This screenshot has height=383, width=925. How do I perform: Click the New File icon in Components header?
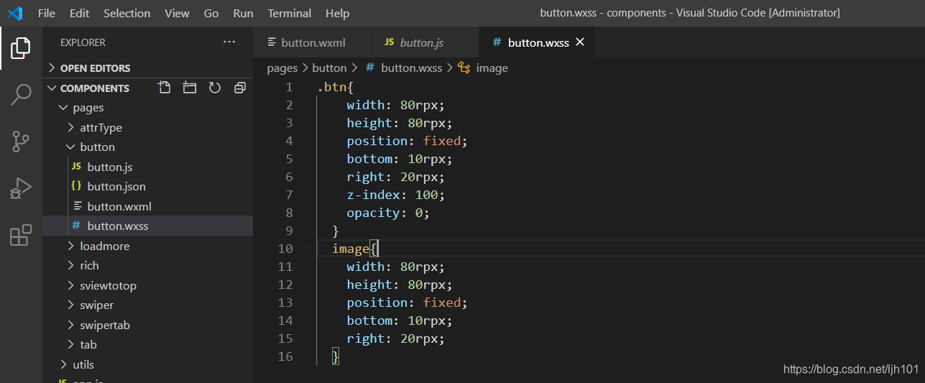[x=165, y=88]
